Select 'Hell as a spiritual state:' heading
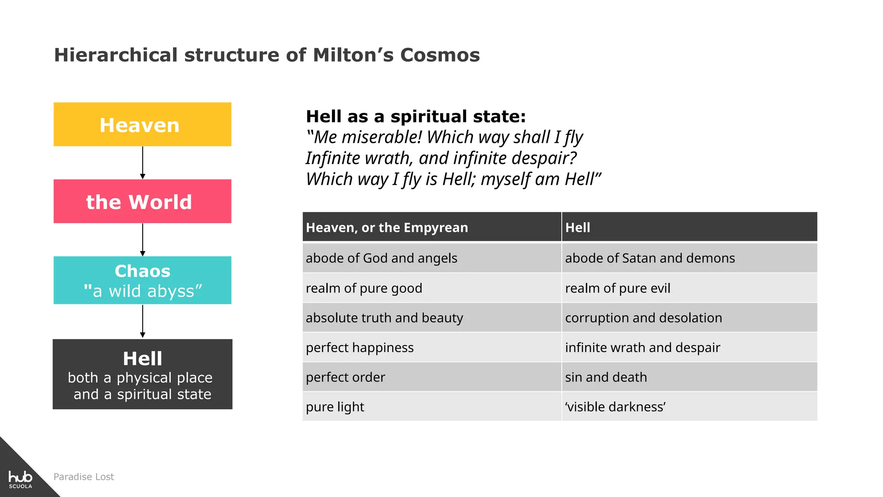This screenshot has width=883, height=497. (x=416, y=116)
